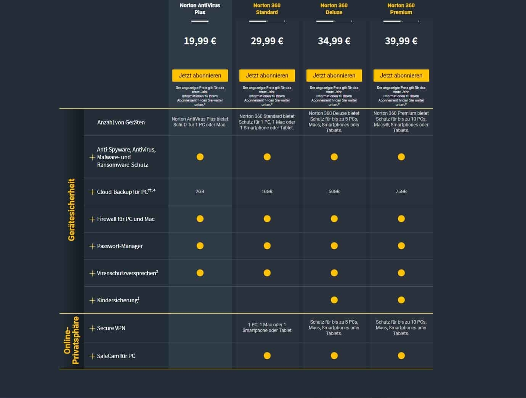The image size is (526, 398).
Task: Click the 10GB cloud backup value
Action: click(x=267, y=192)
